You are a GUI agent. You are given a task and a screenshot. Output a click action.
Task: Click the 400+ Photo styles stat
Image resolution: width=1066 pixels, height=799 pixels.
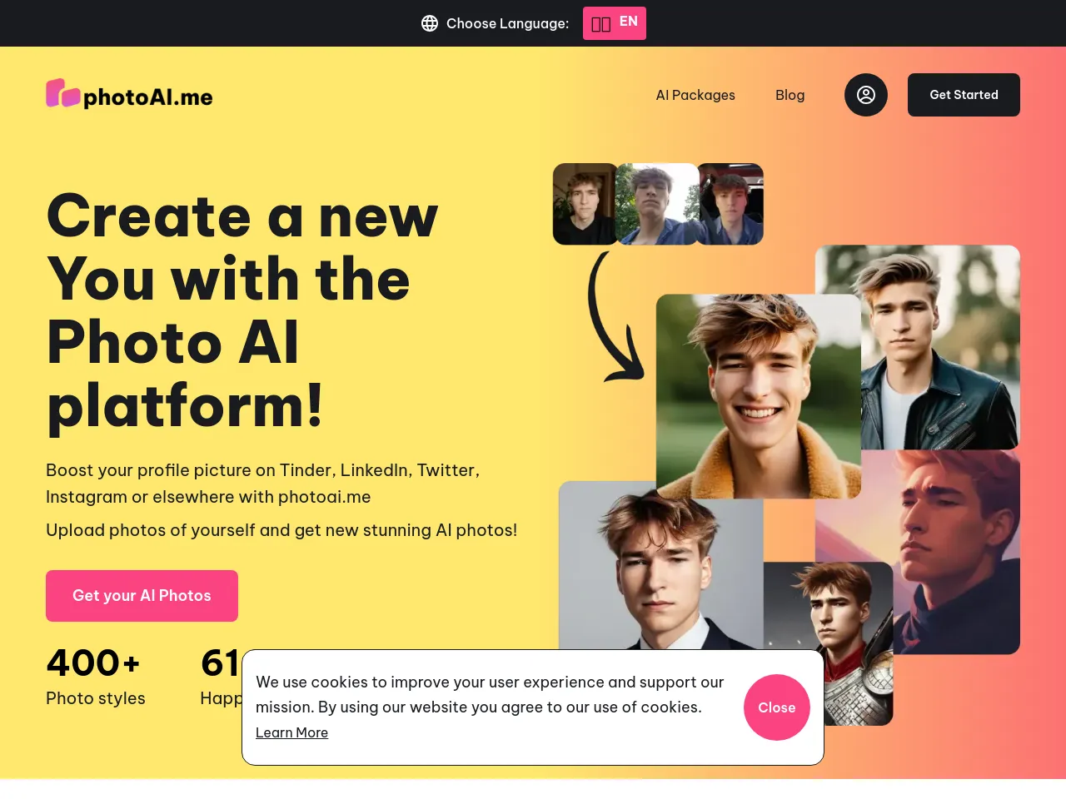coord(96,677)
